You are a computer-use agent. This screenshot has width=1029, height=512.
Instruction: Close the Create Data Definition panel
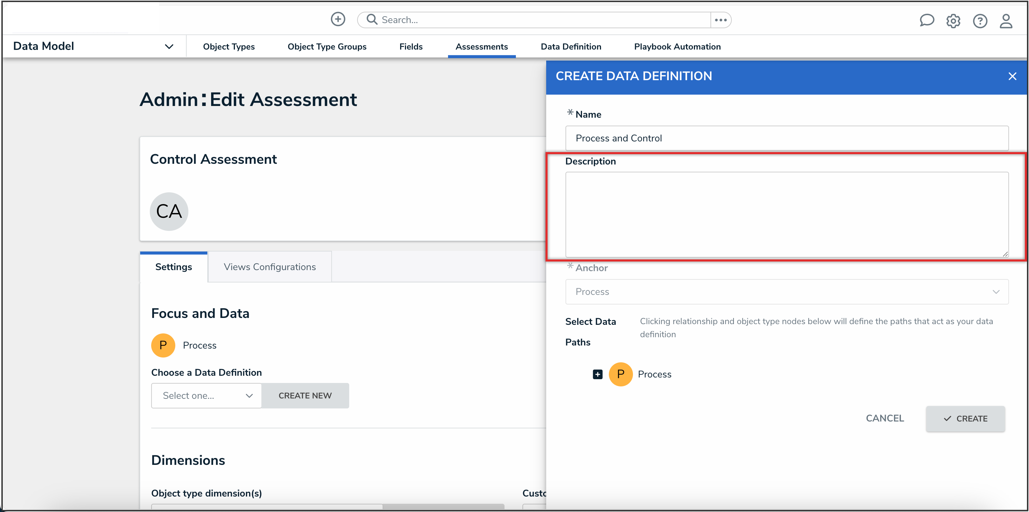tap(1012, 76)
